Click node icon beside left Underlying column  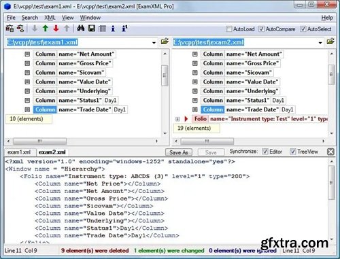point(27,91)
